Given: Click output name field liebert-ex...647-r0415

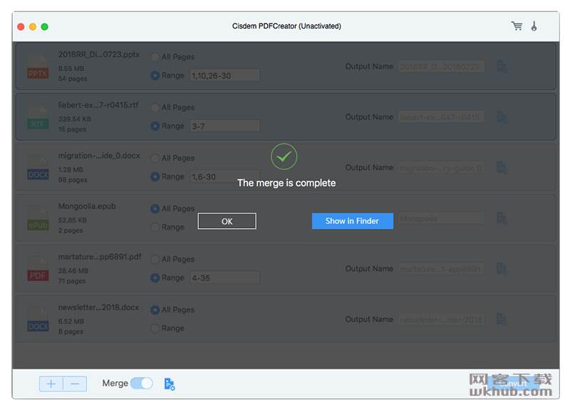Looking at the screenshot, I should tap(441, 117).
